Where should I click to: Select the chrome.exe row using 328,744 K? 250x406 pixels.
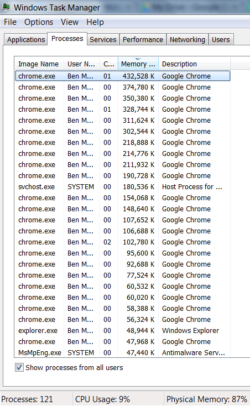tap(122, 110)
